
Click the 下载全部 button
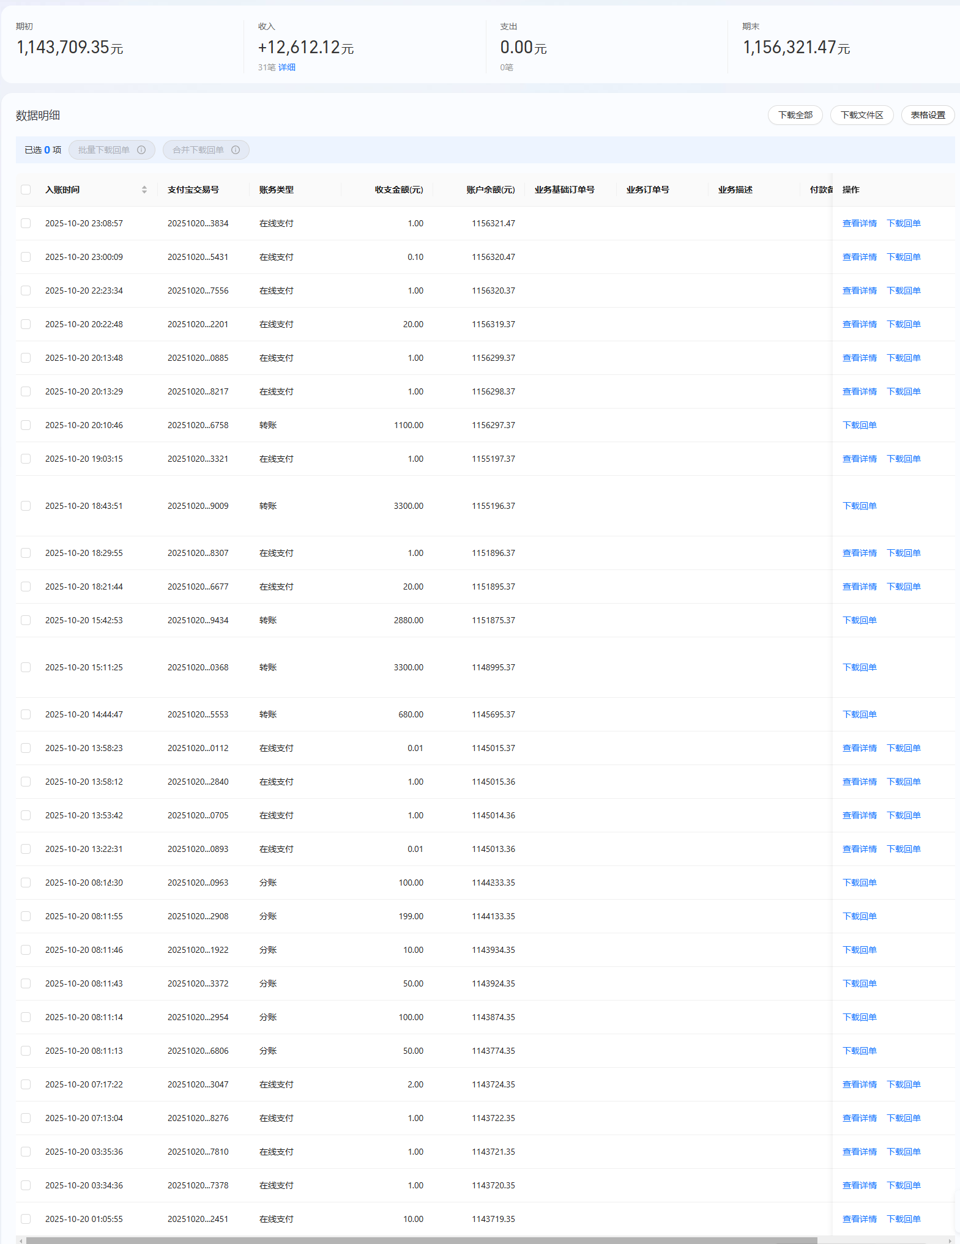coord(795,115)
